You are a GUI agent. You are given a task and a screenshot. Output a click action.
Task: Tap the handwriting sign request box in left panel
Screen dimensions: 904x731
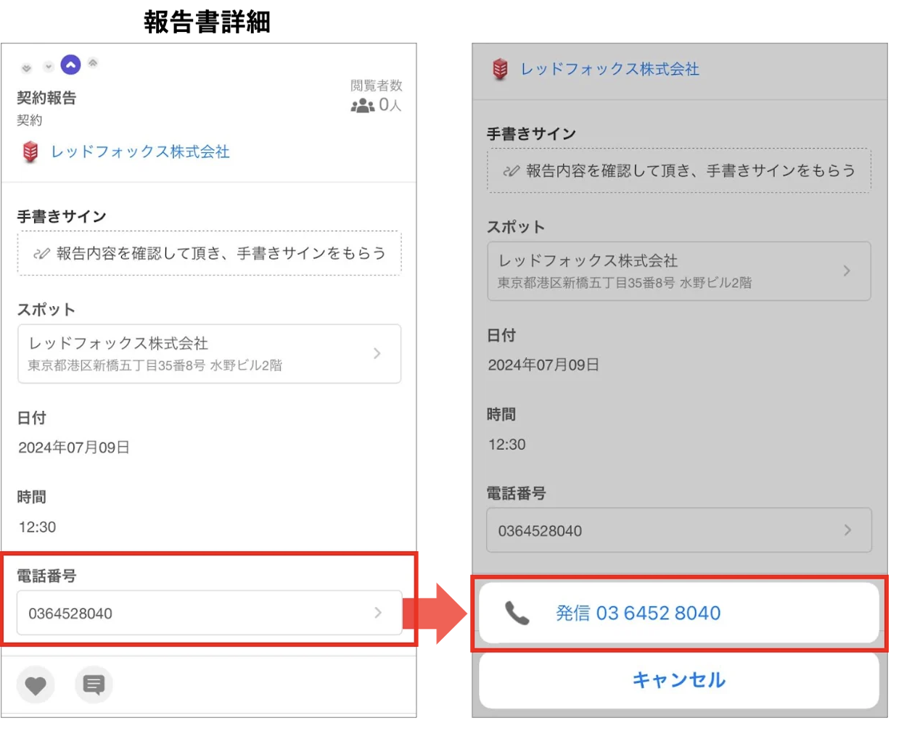click(x=209, y=253)
